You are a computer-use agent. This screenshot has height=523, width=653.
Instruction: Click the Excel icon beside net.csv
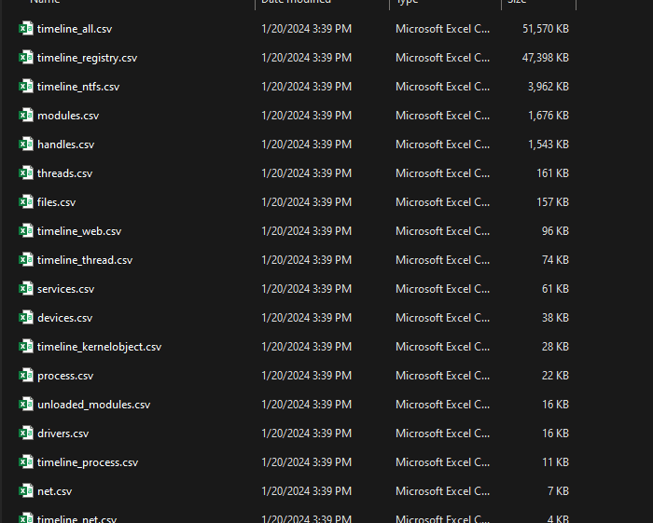pyautogui.click(x=26, y=491)
